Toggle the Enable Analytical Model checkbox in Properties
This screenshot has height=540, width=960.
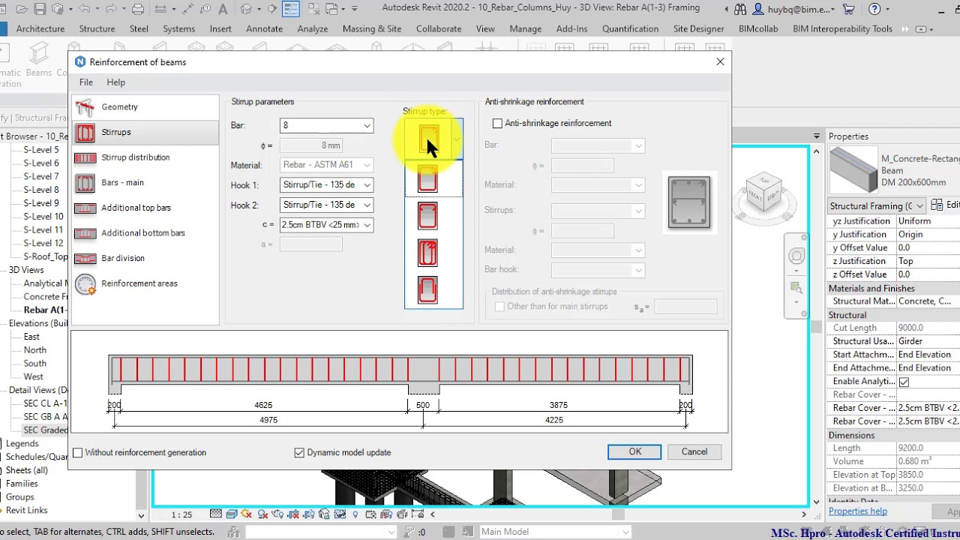(904, 382)
